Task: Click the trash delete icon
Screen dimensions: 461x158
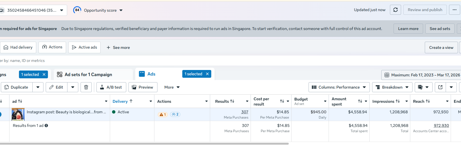Action: click(x=86, y=87)
